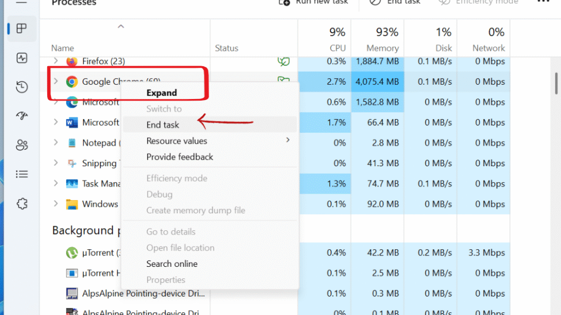This screenshot has height=315, width=561.
Task: Click the Task Manager app icon
Action: pos(72,184)
